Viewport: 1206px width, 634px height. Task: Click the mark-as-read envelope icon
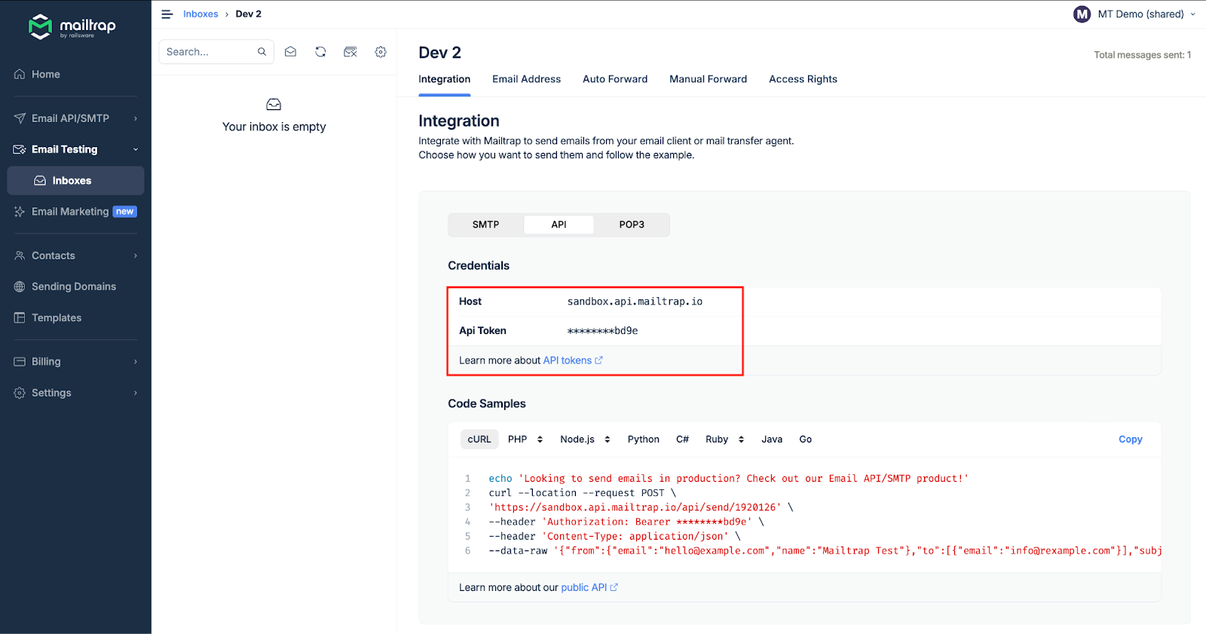[x=290, y=52]
